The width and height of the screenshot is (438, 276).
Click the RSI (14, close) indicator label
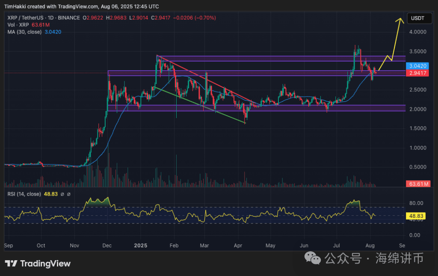[x=24, y=194]
